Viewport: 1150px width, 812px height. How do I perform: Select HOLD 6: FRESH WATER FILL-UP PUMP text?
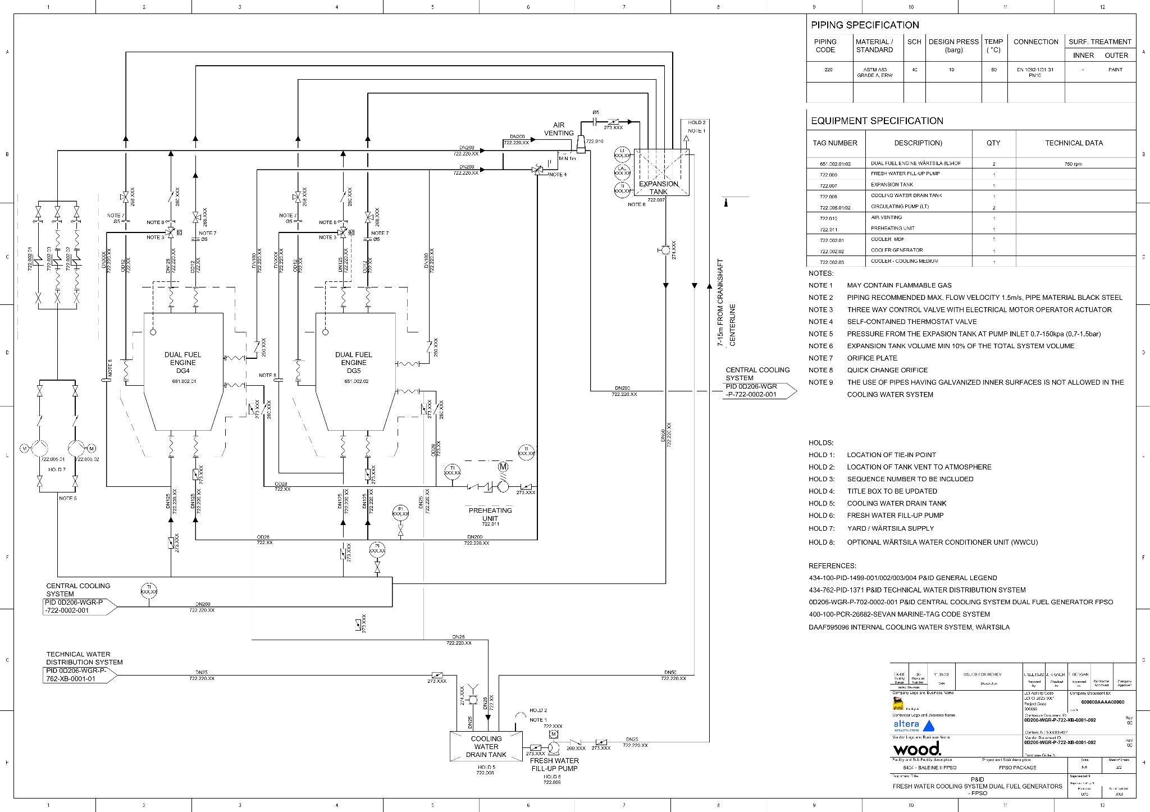876,516
